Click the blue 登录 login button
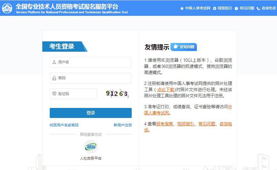 pos(91,113)
